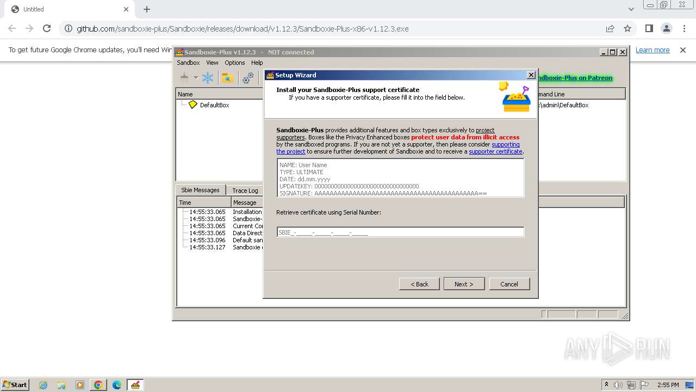This screenshot has height=392, width=696.
Task: Click the Serial Number input field
Action: coord(400,232)
